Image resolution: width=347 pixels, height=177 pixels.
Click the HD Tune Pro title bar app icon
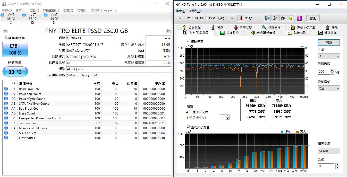point(178,4)
